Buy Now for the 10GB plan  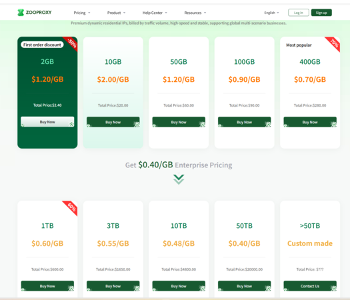pos(113,122)
